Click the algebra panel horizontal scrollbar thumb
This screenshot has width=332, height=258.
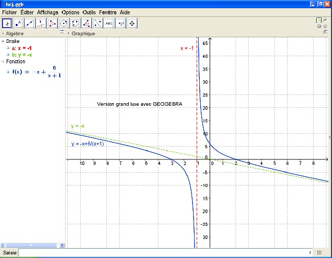(x=31, y=245)
